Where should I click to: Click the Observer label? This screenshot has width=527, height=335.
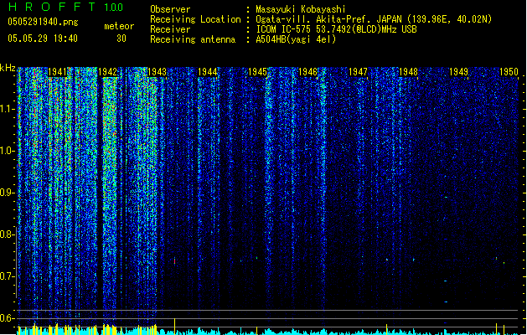tap(170, 9)
